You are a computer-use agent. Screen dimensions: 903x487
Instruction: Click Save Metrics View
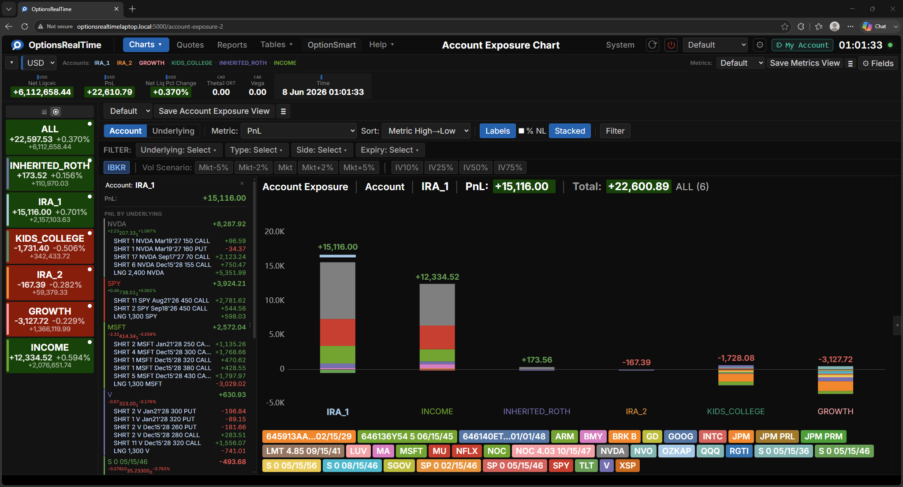[805, 63]
